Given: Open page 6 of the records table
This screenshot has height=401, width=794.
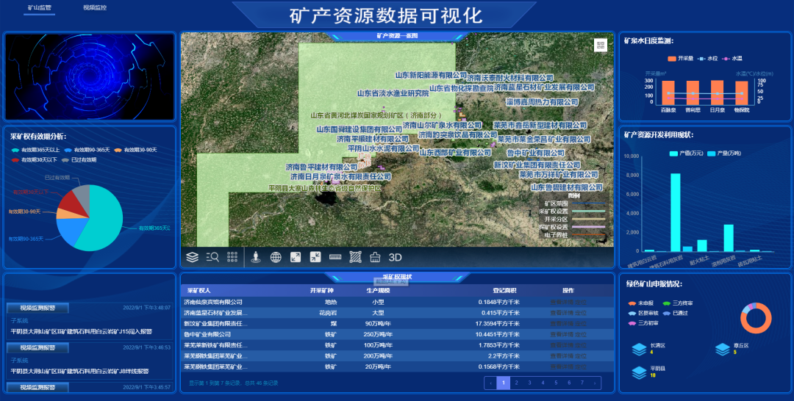Looking at the screenshot, I should click(x=569, y=383).
